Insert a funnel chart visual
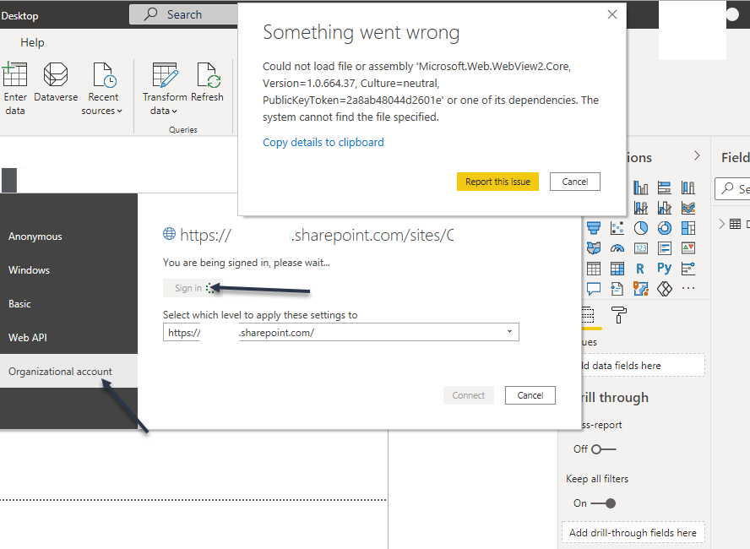The height and width of the screenshot is (549, 750). (594, 228)
